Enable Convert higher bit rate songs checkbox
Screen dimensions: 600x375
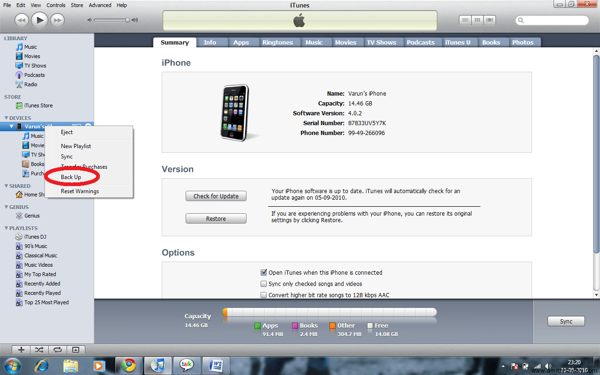pyautogui.click(x=263, y=295)
